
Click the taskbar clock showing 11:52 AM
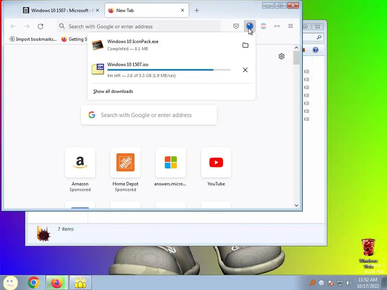click(368, 283)
